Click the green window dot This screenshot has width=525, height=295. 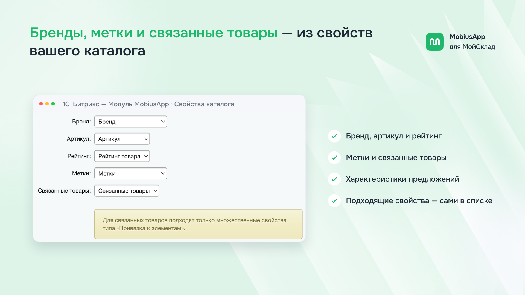coord(53,104)
